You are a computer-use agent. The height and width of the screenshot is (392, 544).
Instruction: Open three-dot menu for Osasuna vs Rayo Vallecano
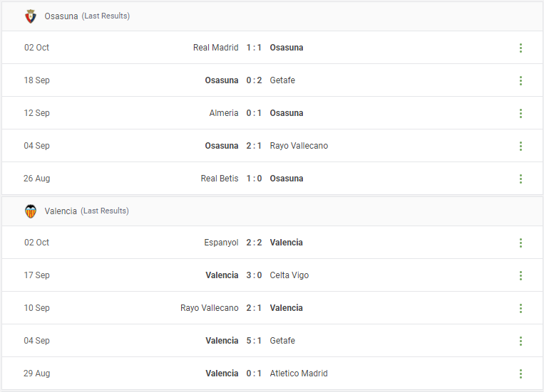coord(520,146)
